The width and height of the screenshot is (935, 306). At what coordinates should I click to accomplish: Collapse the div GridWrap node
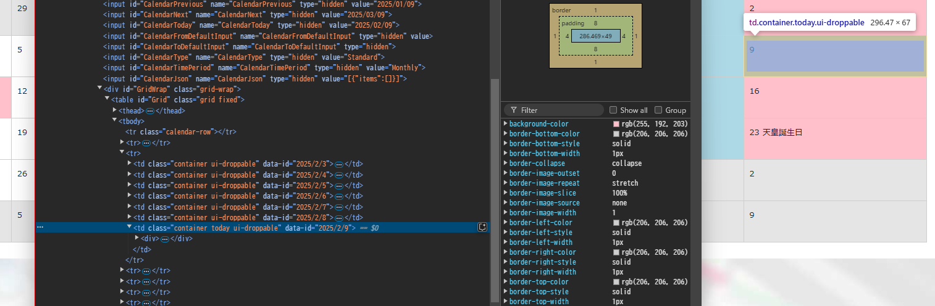point(100,89)
